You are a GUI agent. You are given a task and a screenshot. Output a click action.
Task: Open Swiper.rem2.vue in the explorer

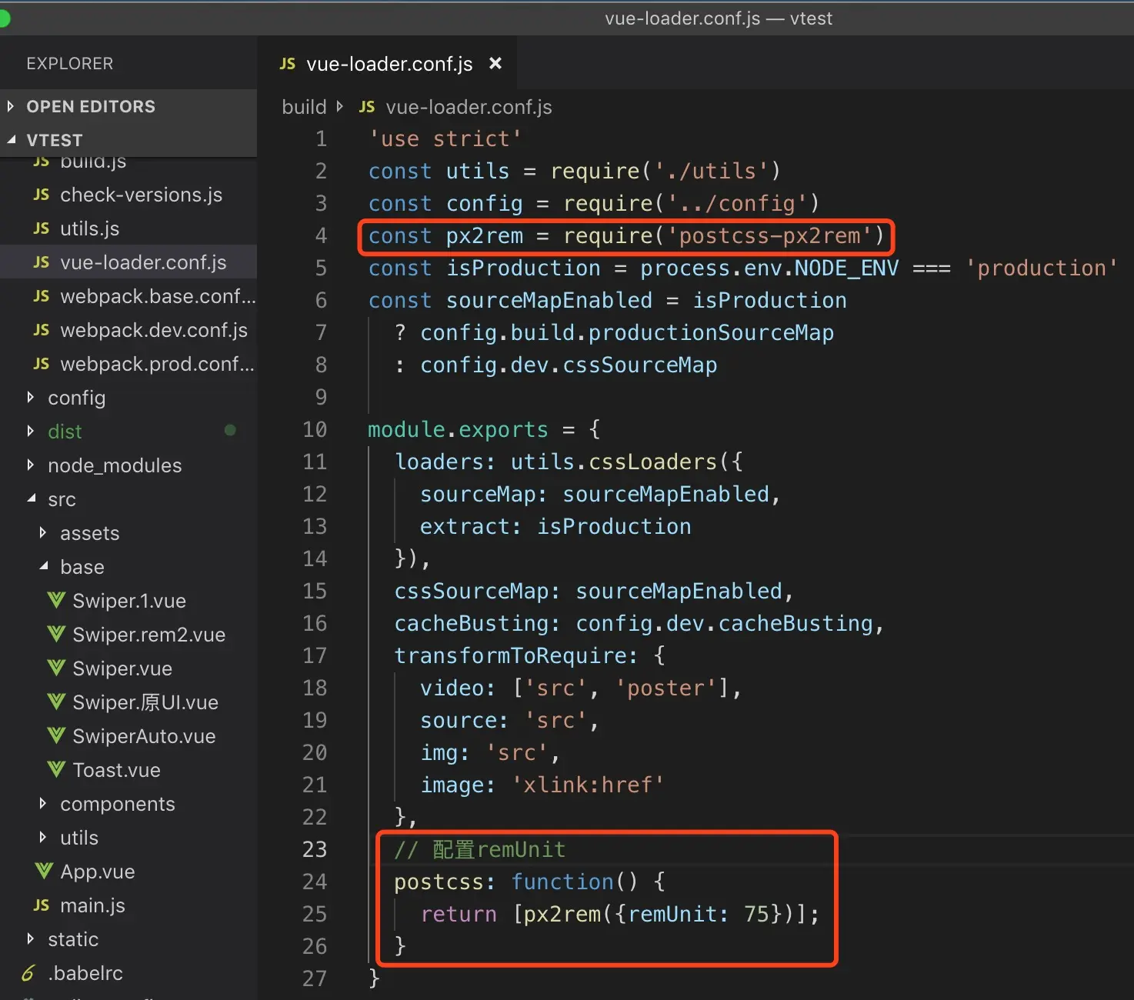tap(148, 635)
